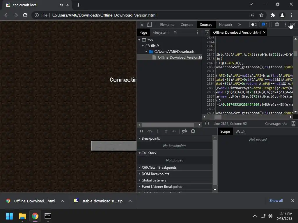298x223 pixels.
Task: Click the step over next function icon
Action: click(150, 131)
